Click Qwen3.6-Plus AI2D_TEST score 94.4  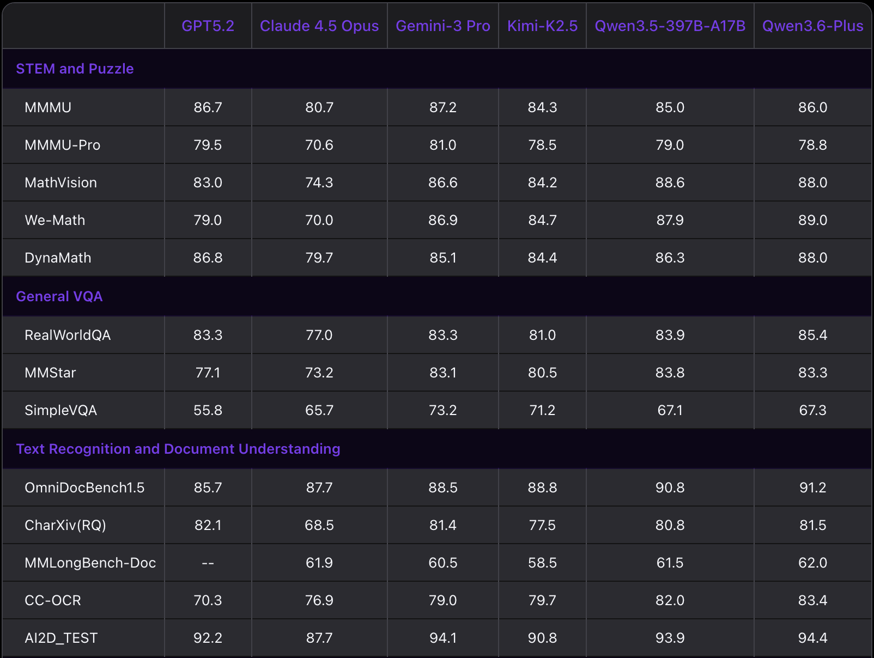[813, 638]
